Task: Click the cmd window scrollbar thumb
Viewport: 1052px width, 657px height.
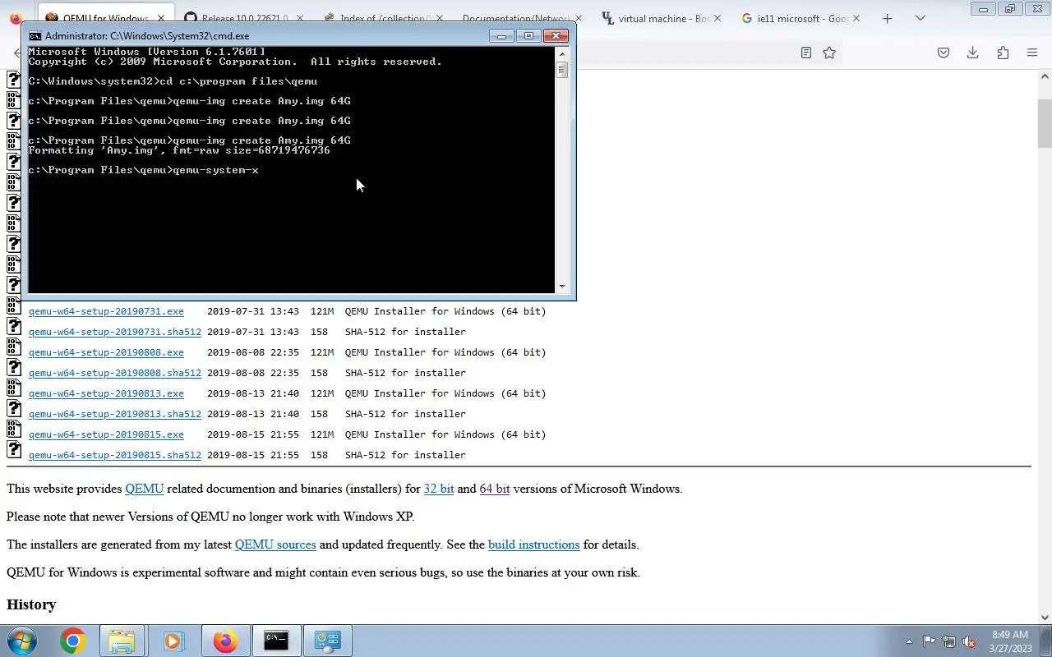Action: [562, 70]
